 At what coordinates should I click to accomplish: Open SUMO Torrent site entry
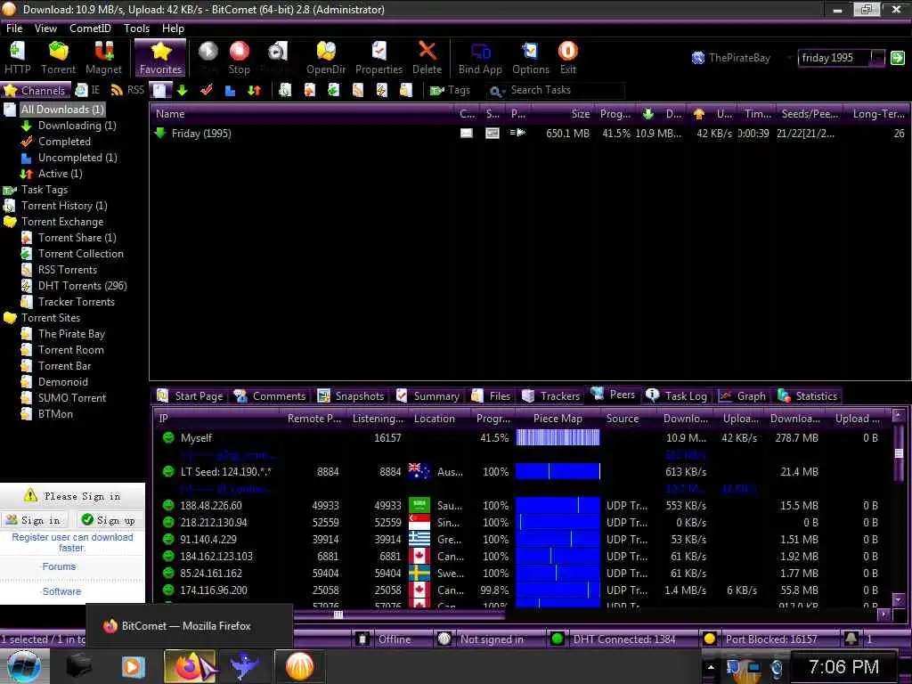click(x=71, y=398)
